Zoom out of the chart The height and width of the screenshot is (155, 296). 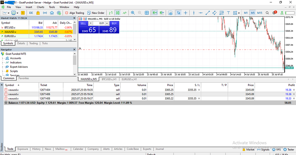pyautogui.click(x=140, y=13)
